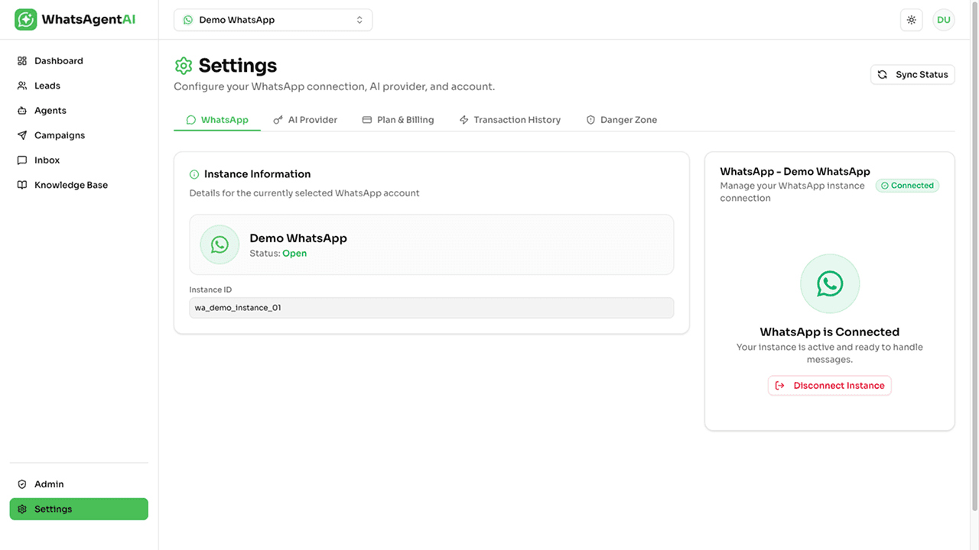This screenshot has height=550, width=979.
Task: Switch to the Danger Zone tab
Action: point(621,120)
